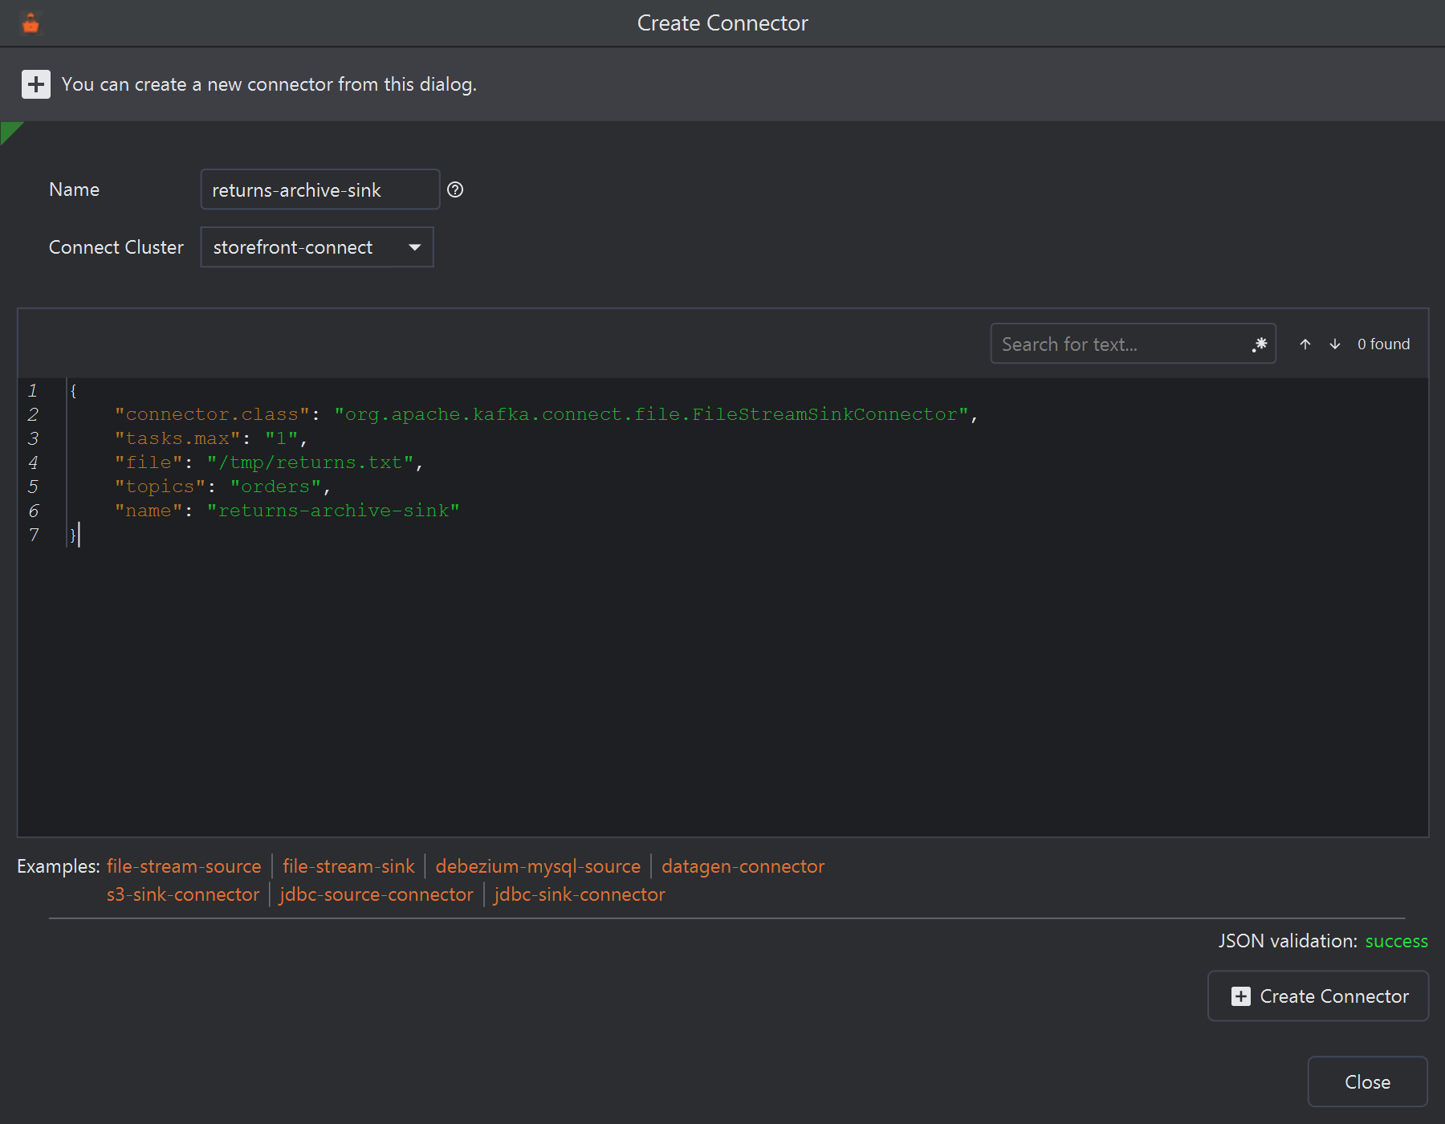
Task: Go to previous search match arrow
Action: tap(1305, 344)
